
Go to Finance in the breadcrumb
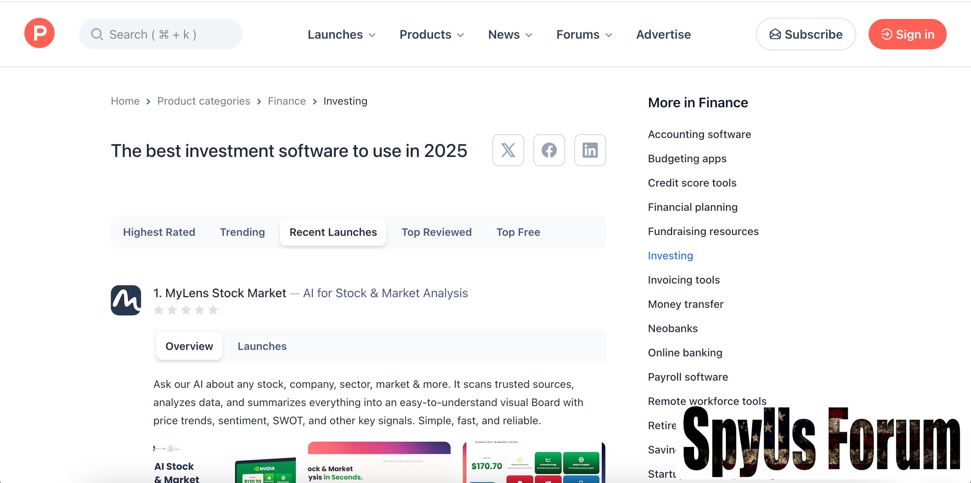287,101
